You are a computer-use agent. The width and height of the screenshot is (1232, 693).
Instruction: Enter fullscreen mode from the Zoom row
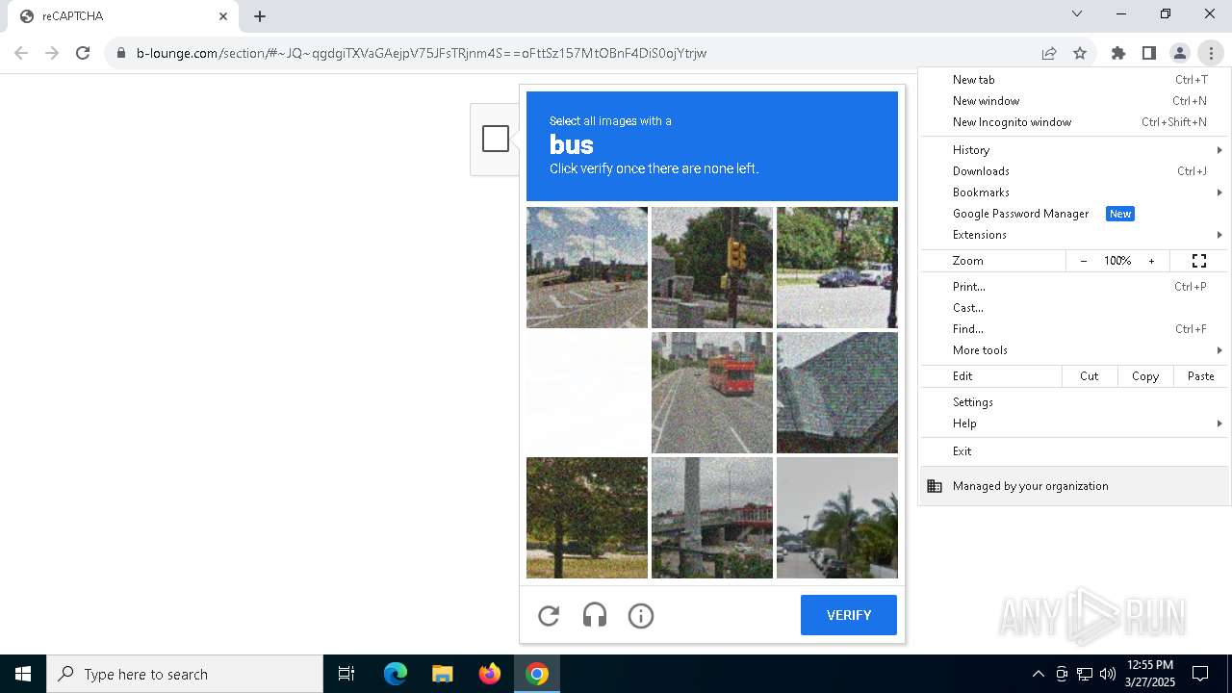point(1199,261)
